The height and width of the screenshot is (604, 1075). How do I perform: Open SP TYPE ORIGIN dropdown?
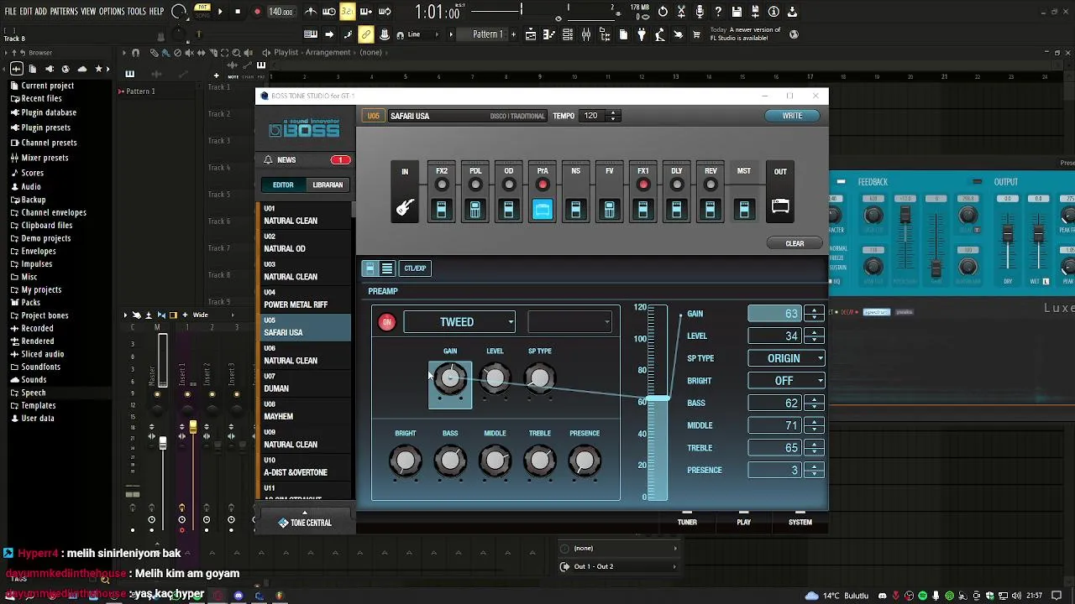pyautogui.click(x=787, y=358)
